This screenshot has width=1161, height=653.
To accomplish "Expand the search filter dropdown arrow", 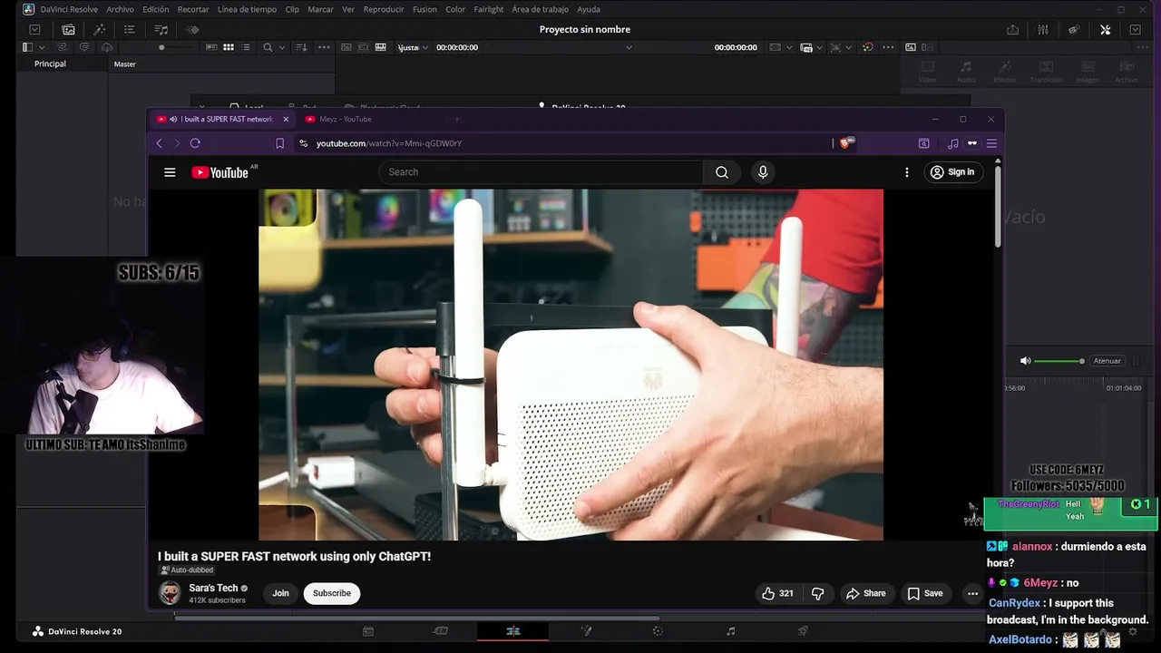I will [x=282, y=47].
